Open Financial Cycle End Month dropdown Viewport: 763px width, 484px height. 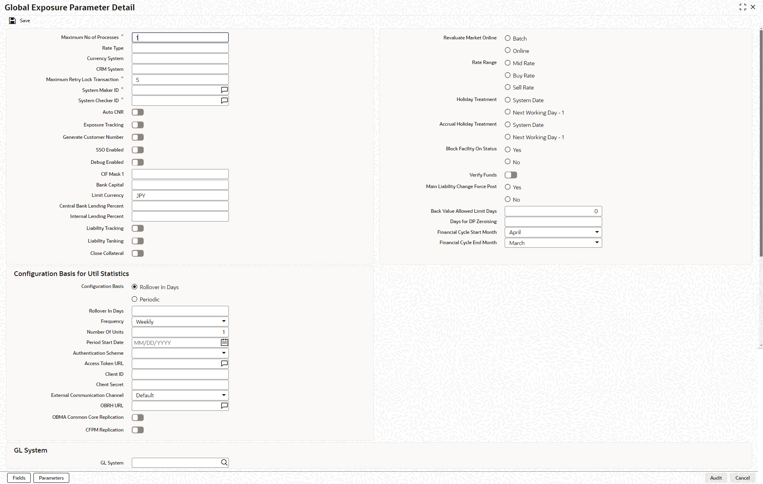pos(553,243)
